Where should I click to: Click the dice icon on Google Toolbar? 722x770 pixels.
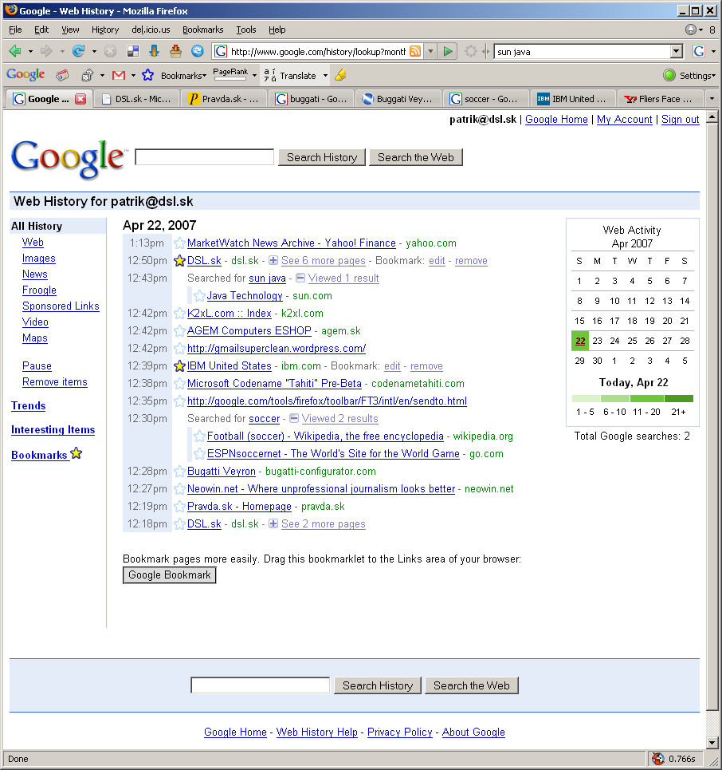point(88,75)
